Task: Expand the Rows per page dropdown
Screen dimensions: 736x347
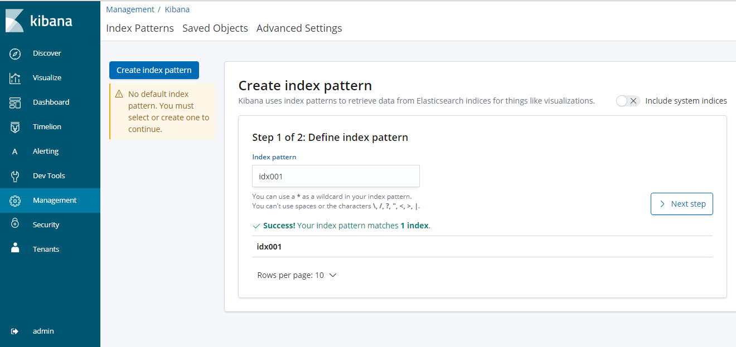Action: [x=297, y=275]
